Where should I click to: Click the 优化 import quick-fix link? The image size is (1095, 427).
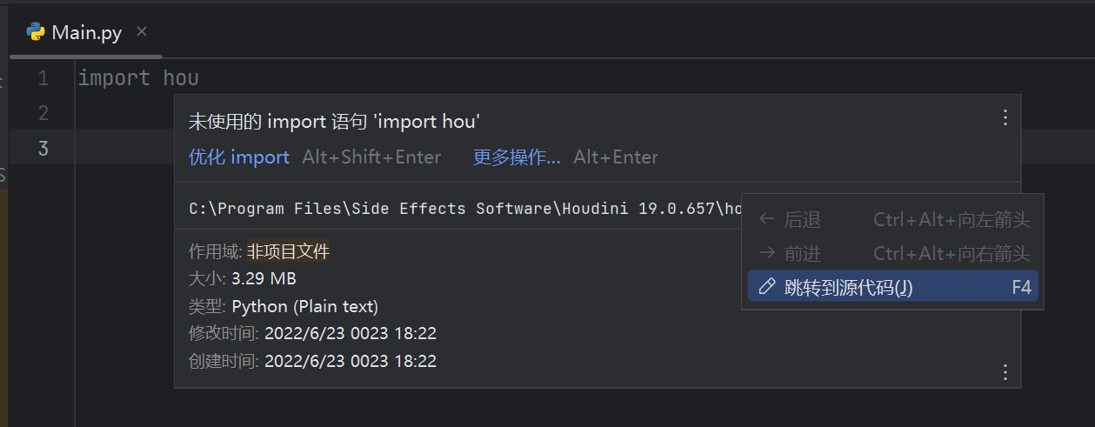239,157
